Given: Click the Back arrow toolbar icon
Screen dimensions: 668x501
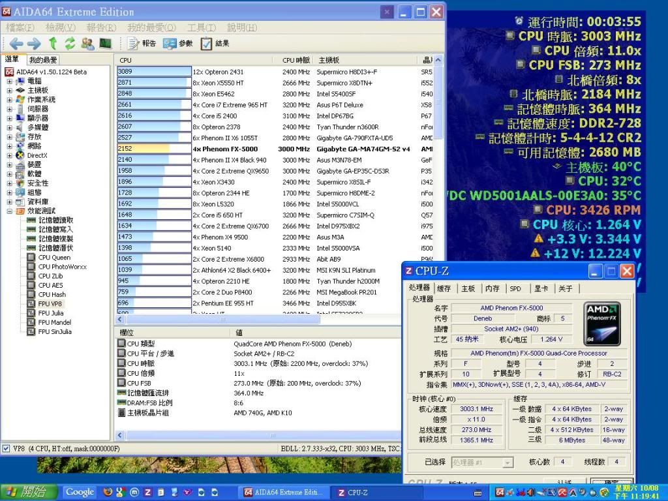Looking at the screenshot, I should click(16, 44).
